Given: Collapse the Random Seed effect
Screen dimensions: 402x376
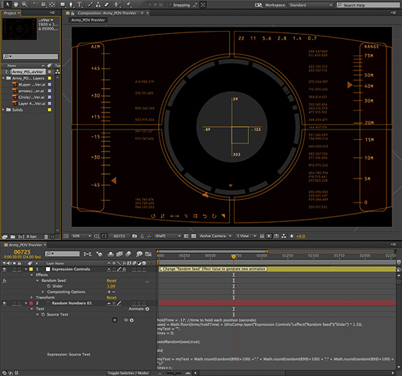Looking at the screenshot, I should (x=37, y=281).
